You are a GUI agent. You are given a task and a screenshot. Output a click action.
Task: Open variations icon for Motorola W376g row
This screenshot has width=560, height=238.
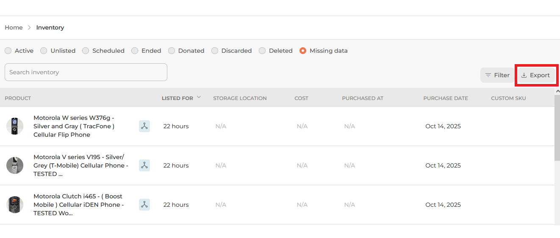click(x=144, y=126)
